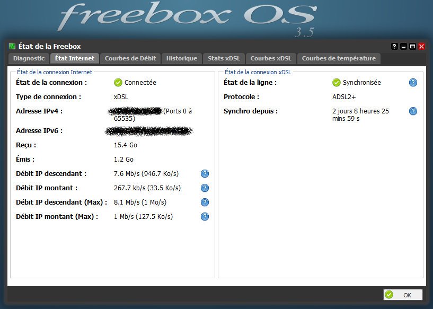Click the Connectée status text

[x=140, y=83]
